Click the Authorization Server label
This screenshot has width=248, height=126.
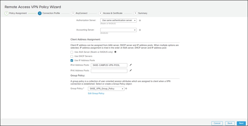click(86, 20)
